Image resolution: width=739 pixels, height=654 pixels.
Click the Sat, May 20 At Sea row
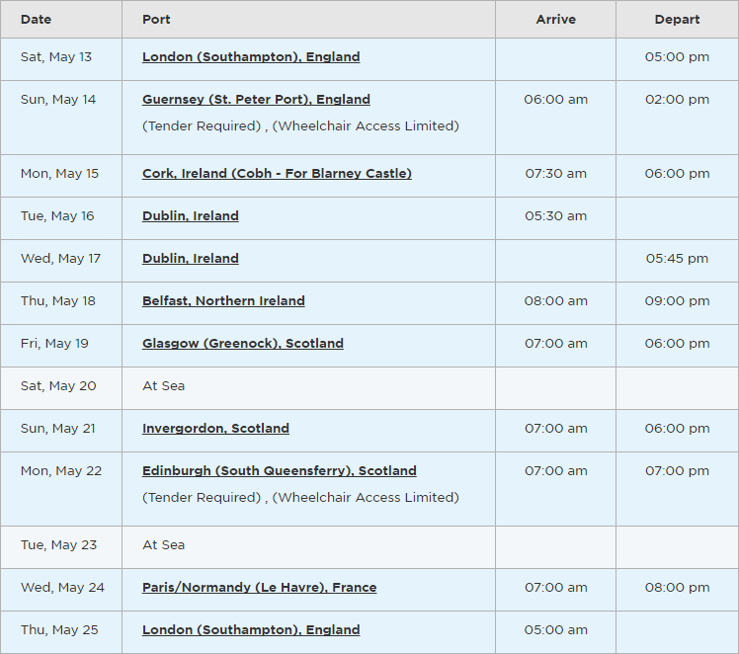(163, 386)
